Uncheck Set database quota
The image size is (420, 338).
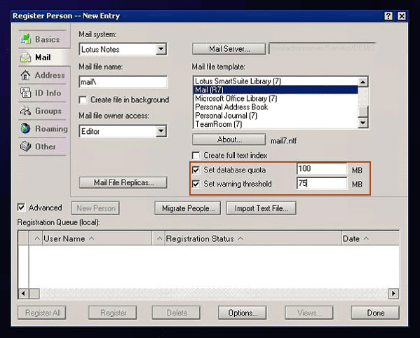tap(196, 170)
